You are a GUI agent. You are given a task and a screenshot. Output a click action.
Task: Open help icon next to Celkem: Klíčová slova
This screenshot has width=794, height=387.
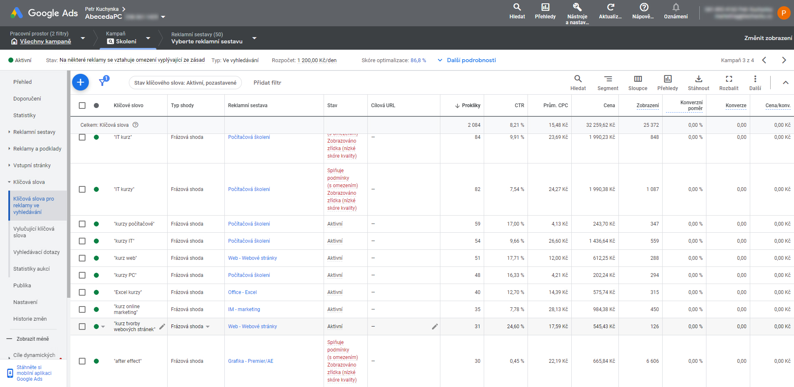136,125
